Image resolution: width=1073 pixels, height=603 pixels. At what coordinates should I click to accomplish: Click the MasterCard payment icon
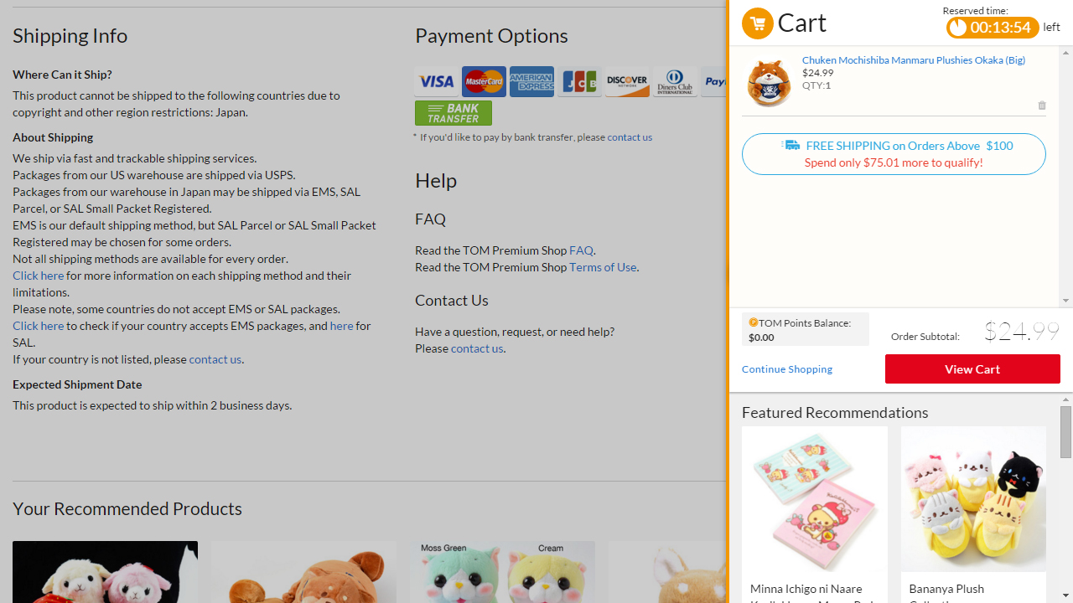484,81
